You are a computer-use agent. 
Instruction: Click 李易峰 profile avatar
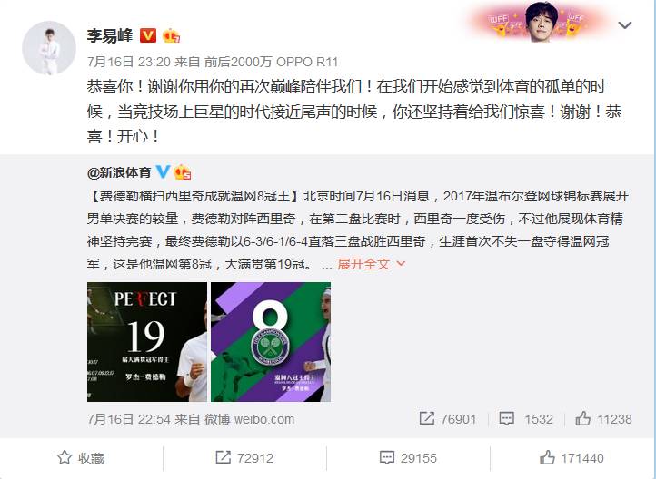[48, 48]
